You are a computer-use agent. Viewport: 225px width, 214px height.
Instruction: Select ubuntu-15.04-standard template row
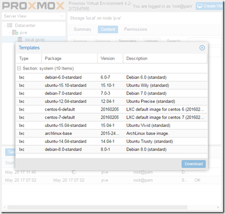(x=112, y=126)
